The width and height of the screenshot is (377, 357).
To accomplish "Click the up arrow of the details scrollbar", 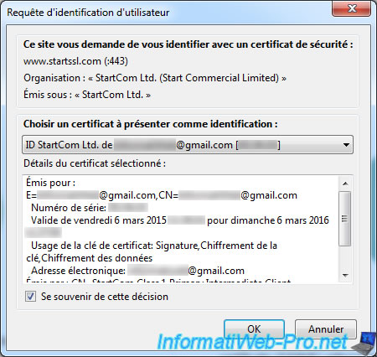I will [345, 184].
